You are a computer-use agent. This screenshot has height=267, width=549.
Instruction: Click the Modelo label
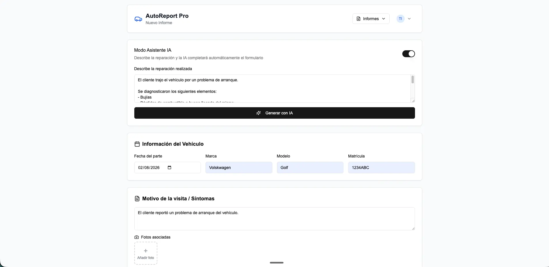click(283, 156)
